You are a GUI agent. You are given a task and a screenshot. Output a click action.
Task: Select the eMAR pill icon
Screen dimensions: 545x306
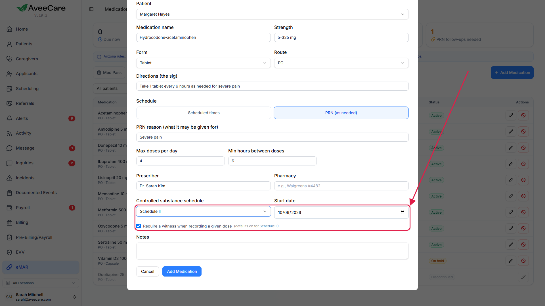9,267
